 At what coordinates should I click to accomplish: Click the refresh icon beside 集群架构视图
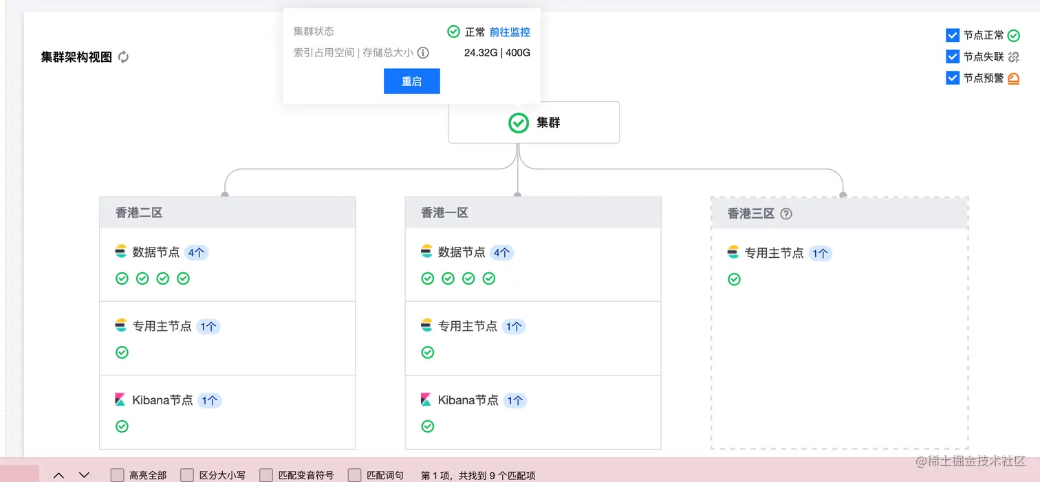(124, 57)
